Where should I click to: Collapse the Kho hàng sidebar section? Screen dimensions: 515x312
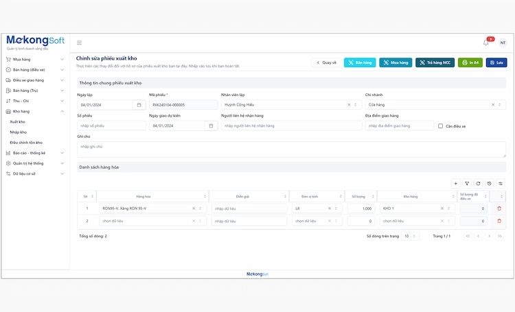pyautogui.click(x=62, y=111)
